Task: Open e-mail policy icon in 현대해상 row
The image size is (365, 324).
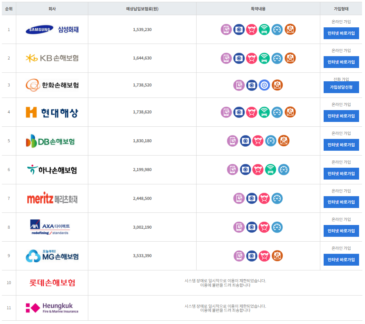Action: (x=290, y=112)
